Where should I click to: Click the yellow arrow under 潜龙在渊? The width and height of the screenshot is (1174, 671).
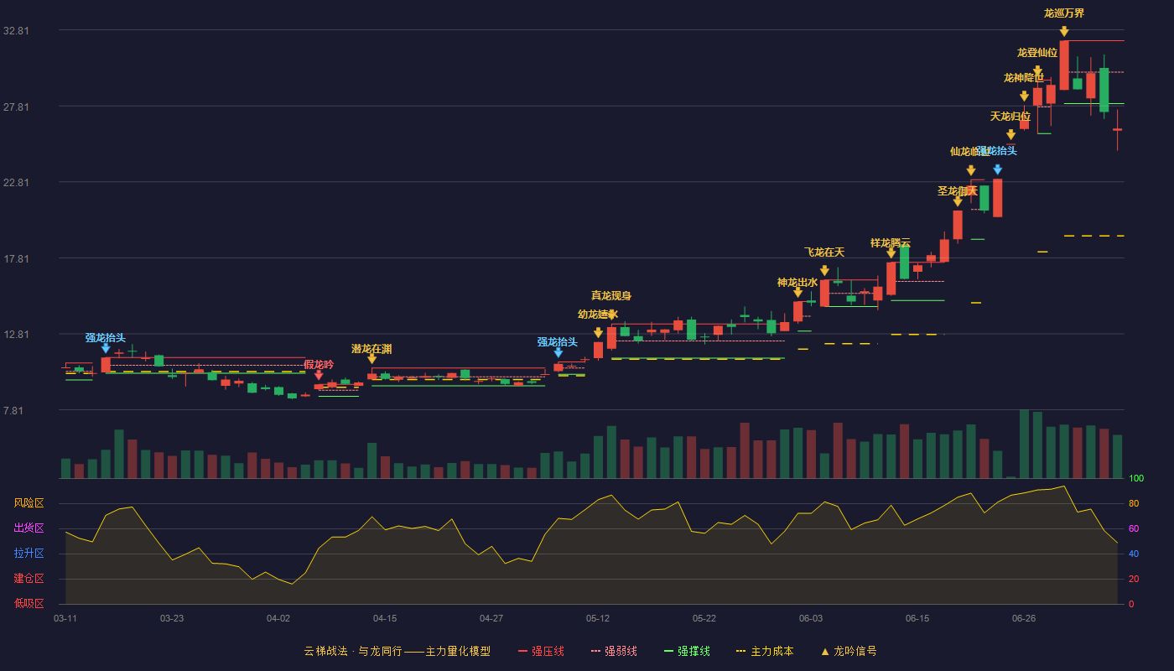(371, 359)
